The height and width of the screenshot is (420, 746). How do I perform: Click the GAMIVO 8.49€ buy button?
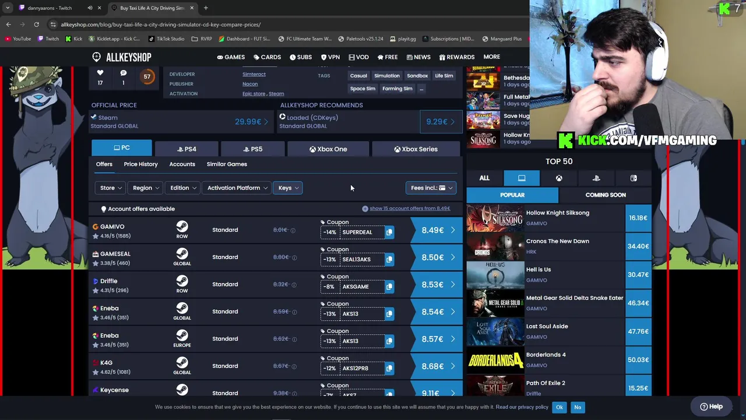437,230
